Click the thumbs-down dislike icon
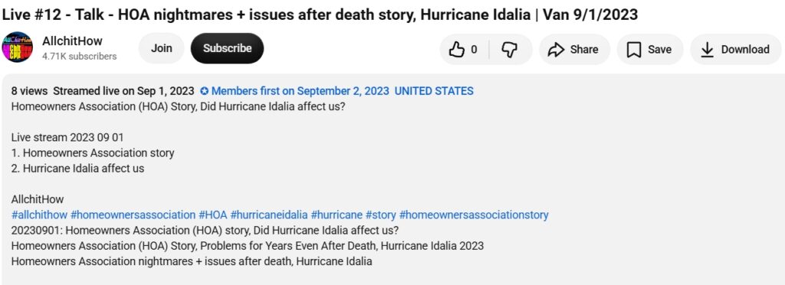785x285 pixels. [509, 50]
